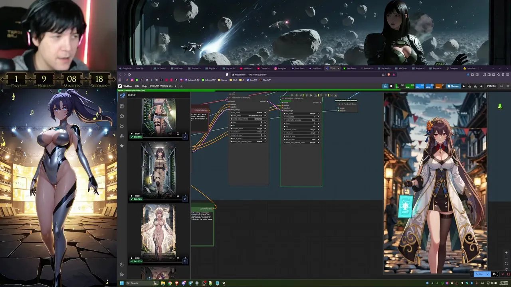Open the star Bookmarks icon in sidebar
The image size is (511, 287).
pos(122,146)
